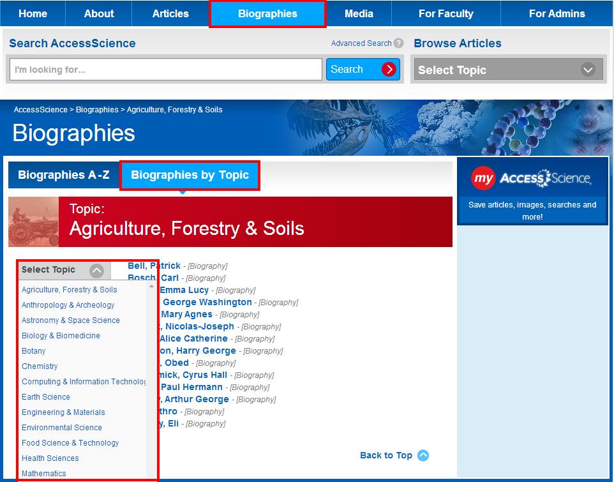Open the For Admins menu item
Screen dimensions: 614x482
557,13
